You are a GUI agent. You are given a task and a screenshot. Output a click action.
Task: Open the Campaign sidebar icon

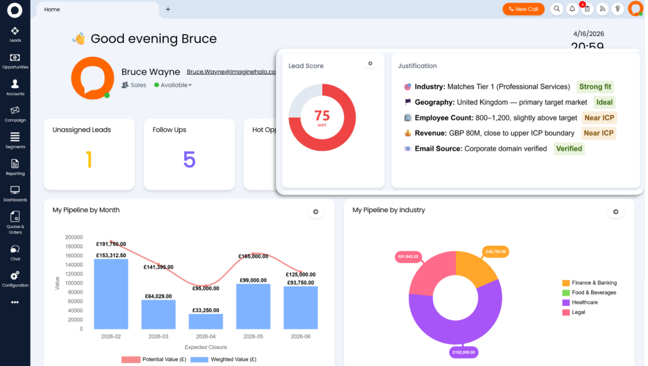[15, 114]
